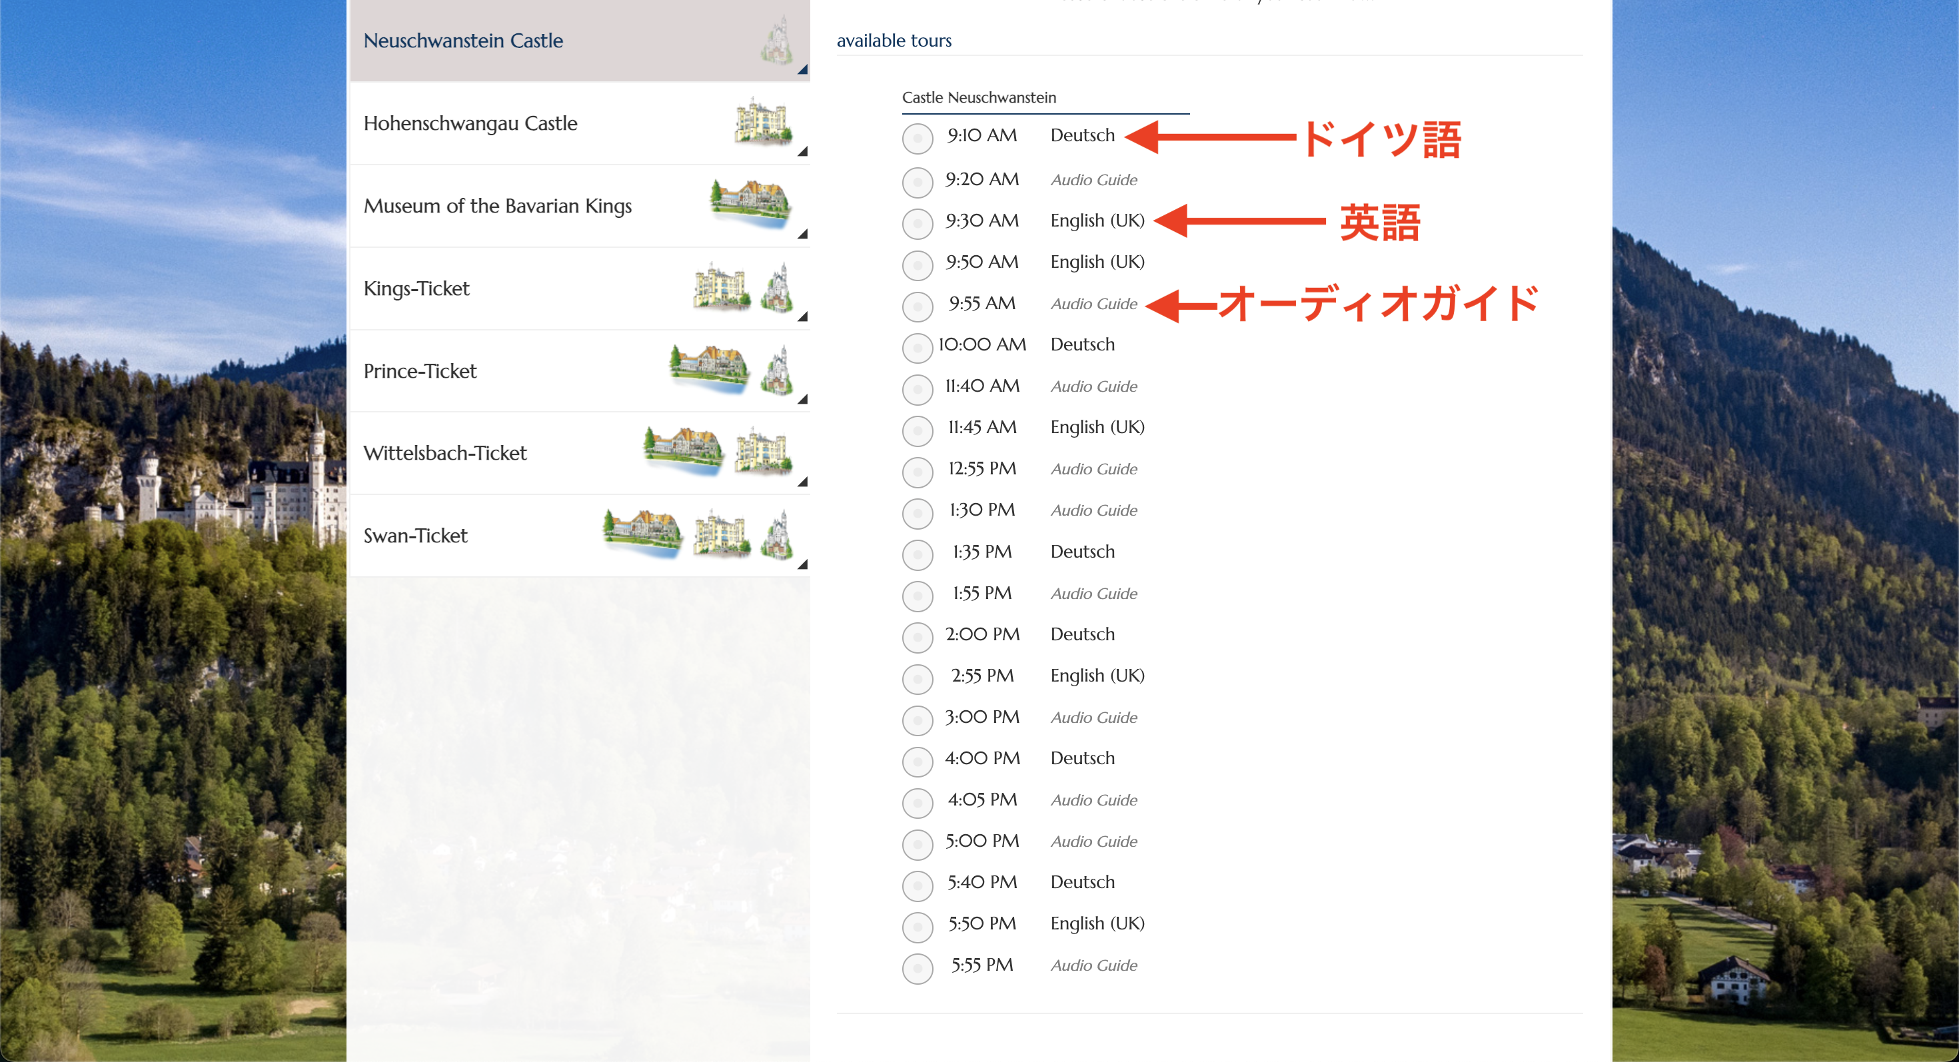1959x1062 pixels.
Task: Click the '9:10 AM' time text
Action: click(x=981, y=135)
